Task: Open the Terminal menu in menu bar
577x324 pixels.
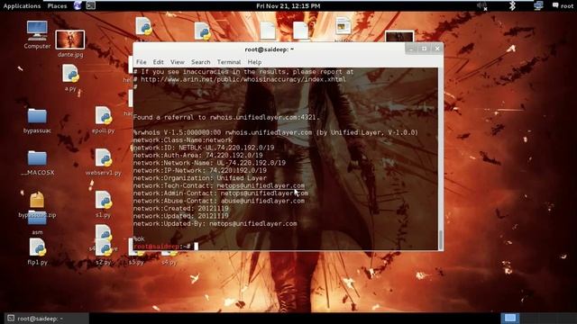Action: [x=229, y=62]
